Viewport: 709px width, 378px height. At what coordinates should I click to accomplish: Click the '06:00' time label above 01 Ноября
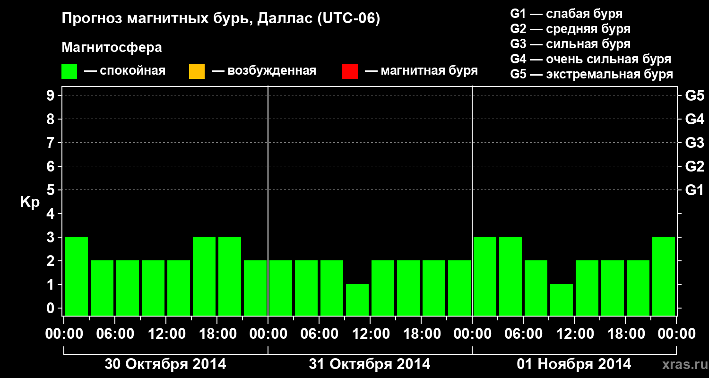click(523, 334)
